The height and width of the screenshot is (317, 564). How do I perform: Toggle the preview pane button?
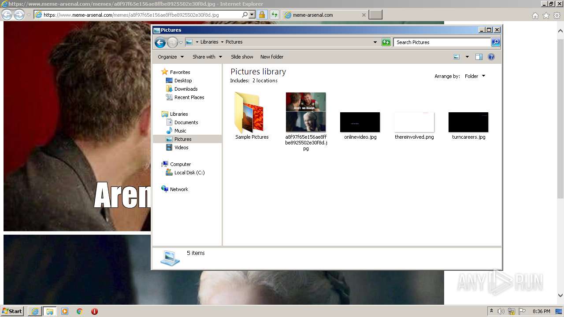pos(479,57)
